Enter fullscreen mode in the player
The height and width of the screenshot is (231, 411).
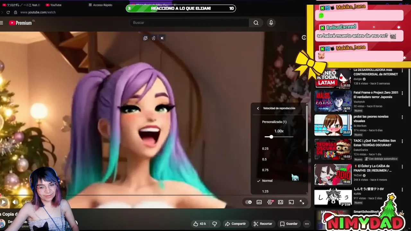[x=302, y=202]
